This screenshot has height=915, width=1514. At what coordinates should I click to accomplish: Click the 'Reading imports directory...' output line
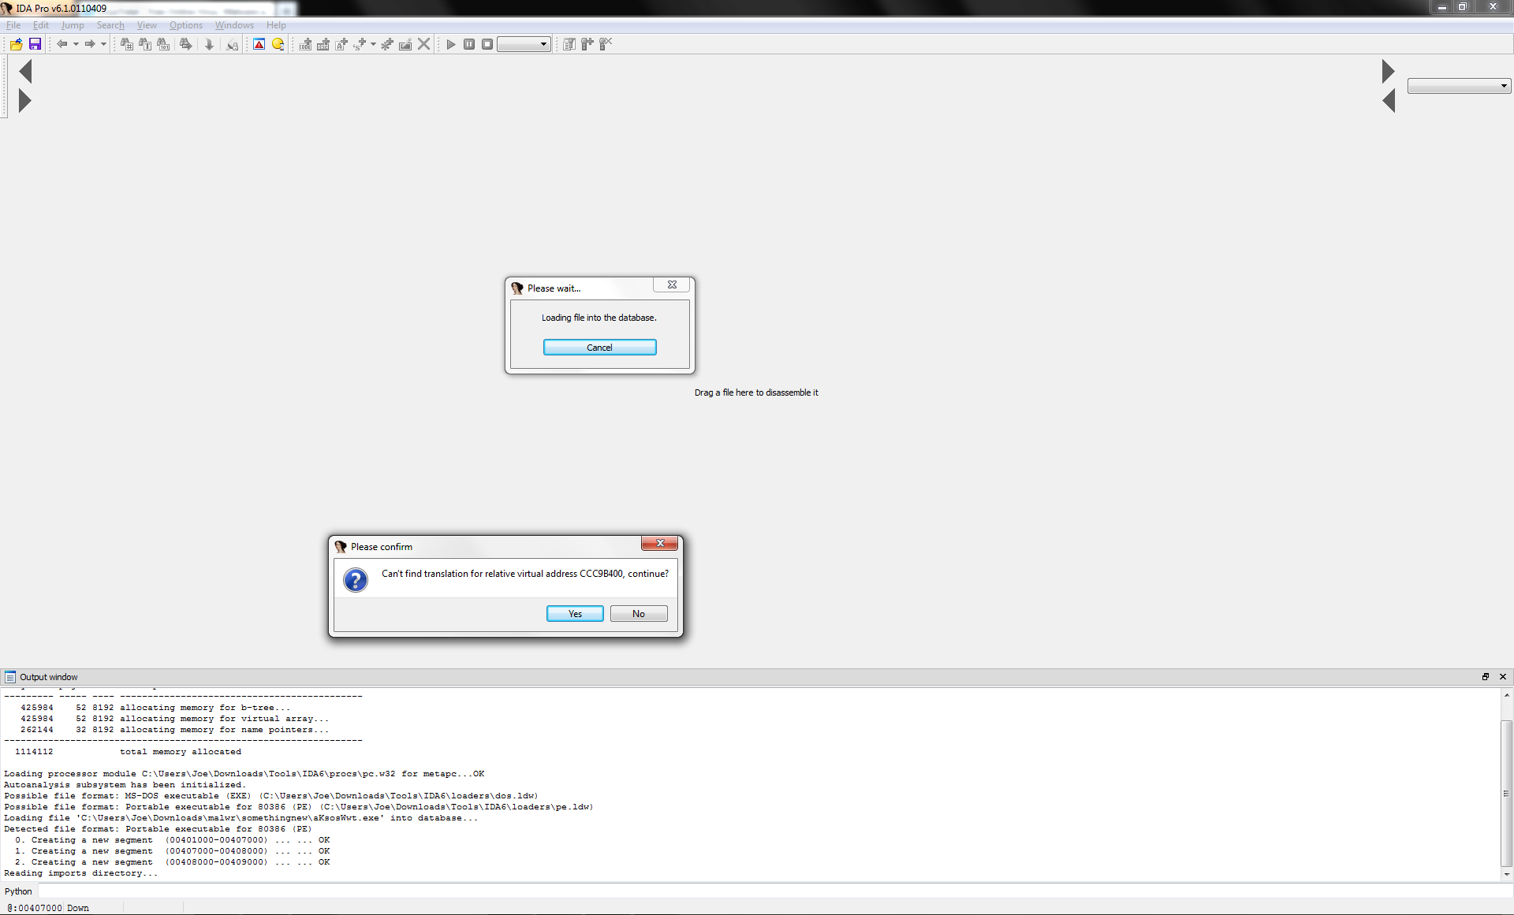(81, 873)
